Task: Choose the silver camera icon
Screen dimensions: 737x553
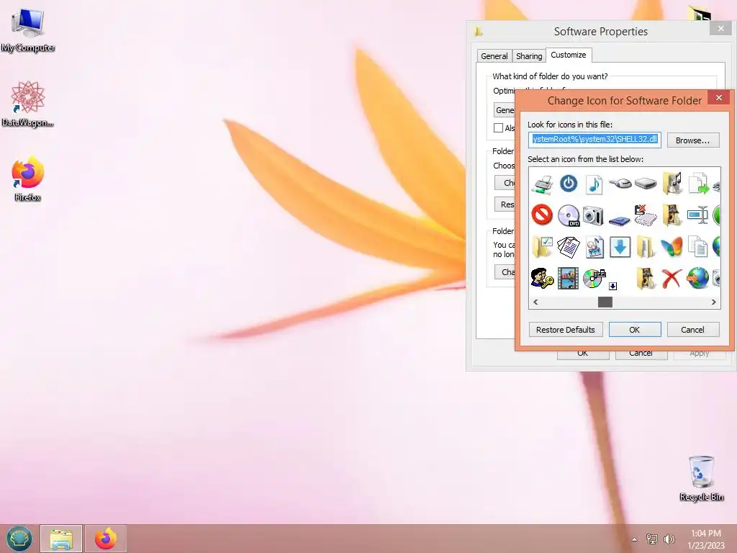Action: point(594,215)
